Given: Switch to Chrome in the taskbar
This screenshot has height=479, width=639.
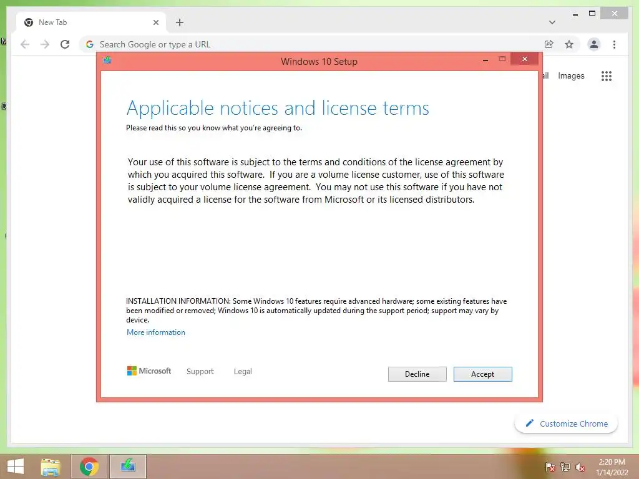Looking at the screenshot, I should point(89,467).
